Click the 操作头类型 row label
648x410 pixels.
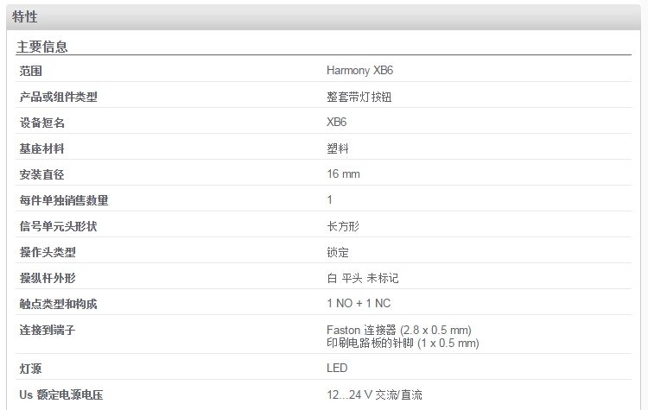(48, 252)
